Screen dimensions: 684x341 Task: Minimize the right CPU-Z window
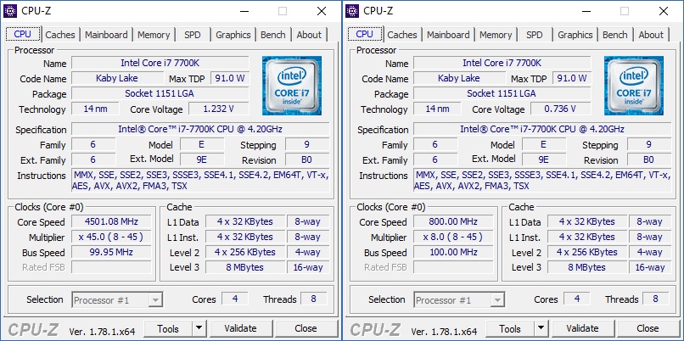coord(586,11)
